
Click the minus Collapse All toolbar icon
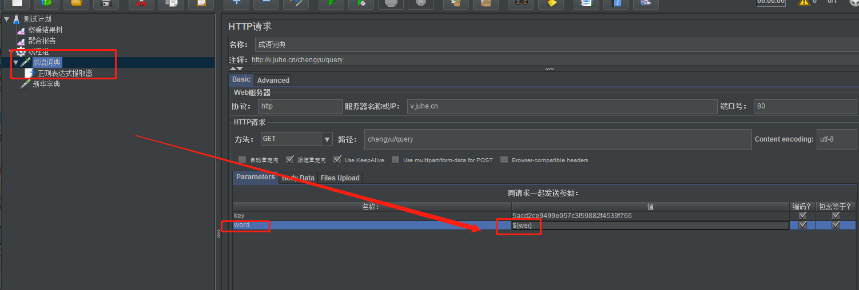(x=266, y=3)
